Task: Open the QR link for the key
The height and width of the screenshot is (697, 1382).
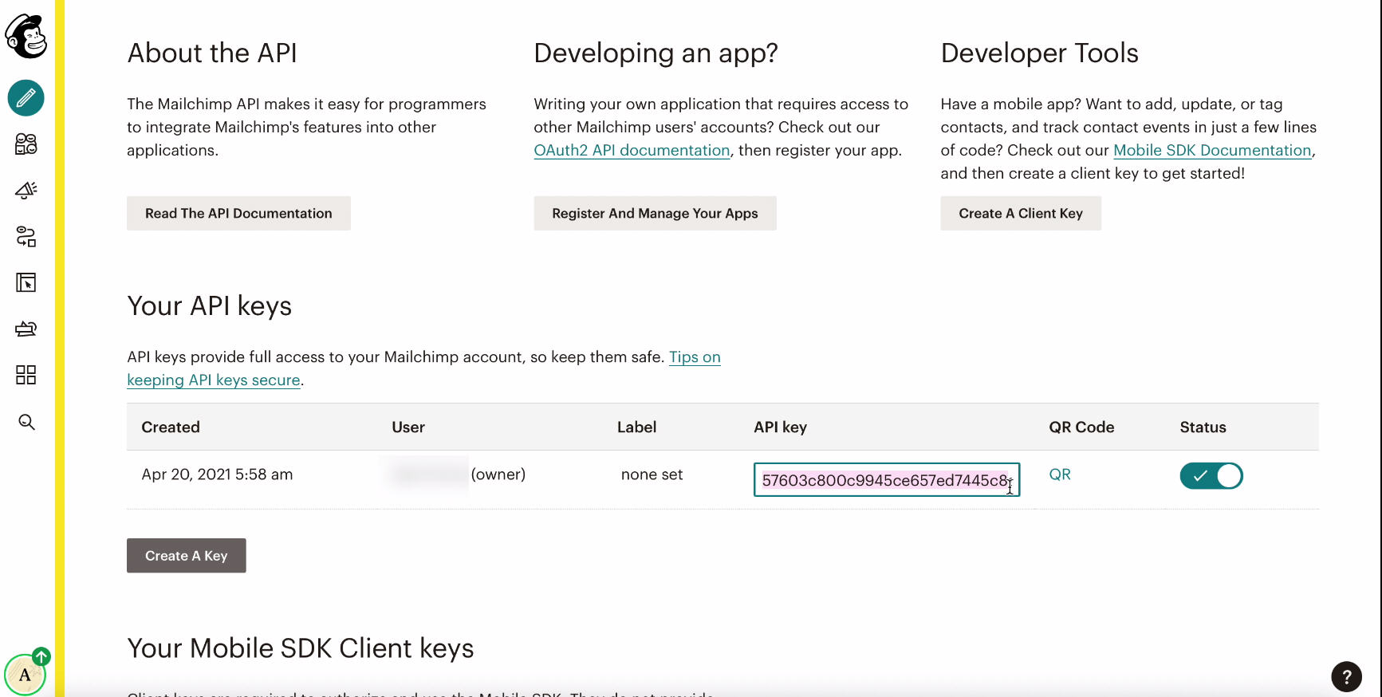Action: click(x=1060, y=475)
